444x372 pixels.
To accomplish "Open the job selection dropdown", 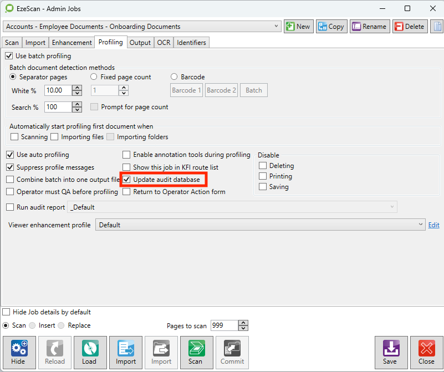I will pos(277,27).
